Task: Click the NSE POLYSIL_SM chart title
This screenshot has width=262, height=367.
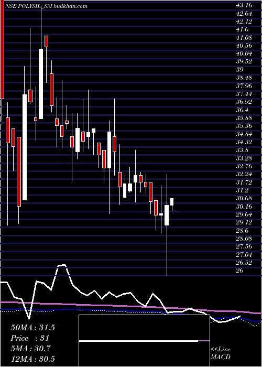Action: tap(47, 6)
